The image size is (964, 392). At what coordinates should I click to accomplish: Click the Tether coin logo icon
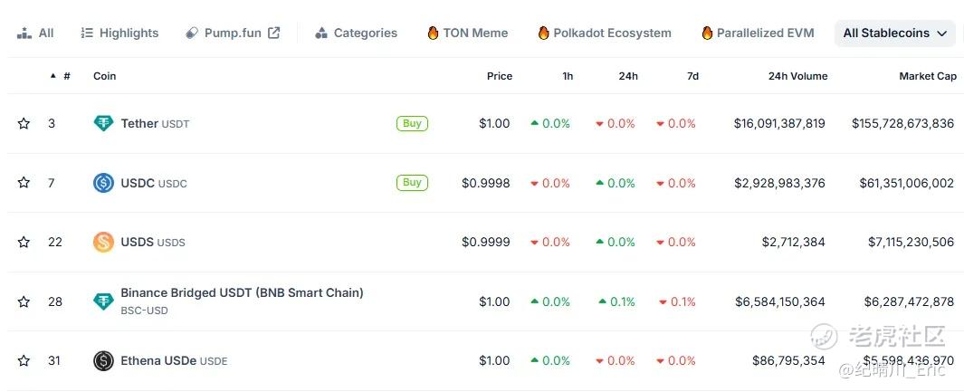(104, 124)
